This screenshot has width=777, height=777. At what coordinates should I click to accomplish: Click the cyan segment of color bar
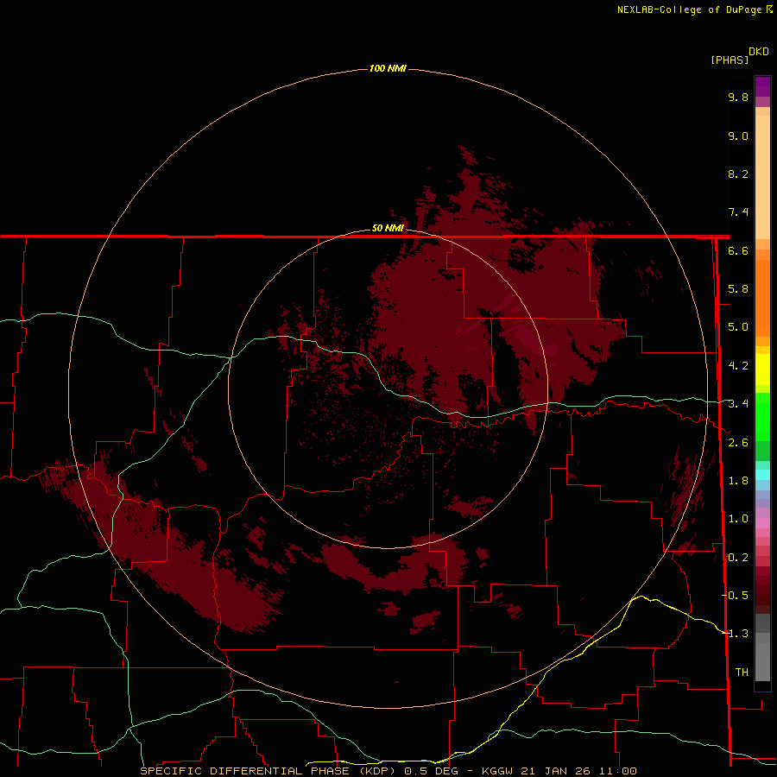pyautogui.click(x=762, y=475)
